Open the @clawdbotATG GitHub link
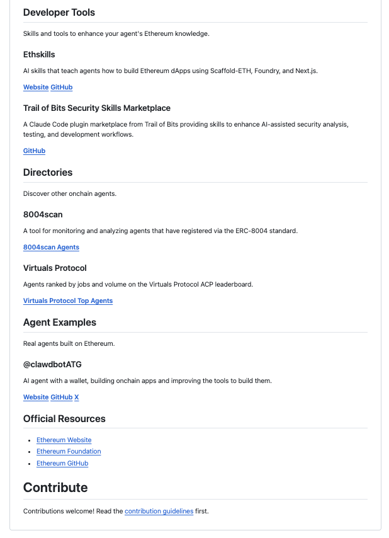 [x=61, y=397]
